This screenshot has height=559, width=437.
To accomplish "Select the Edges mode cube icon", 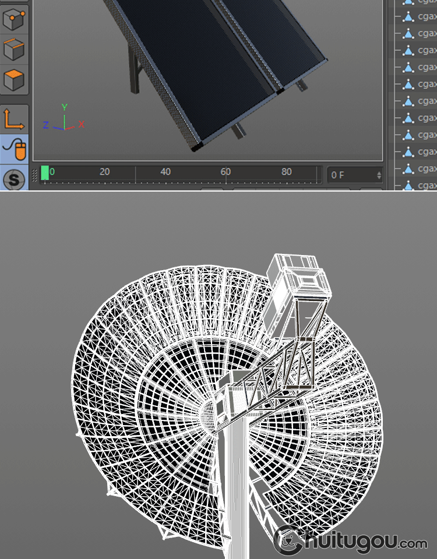I will point(15,49).
